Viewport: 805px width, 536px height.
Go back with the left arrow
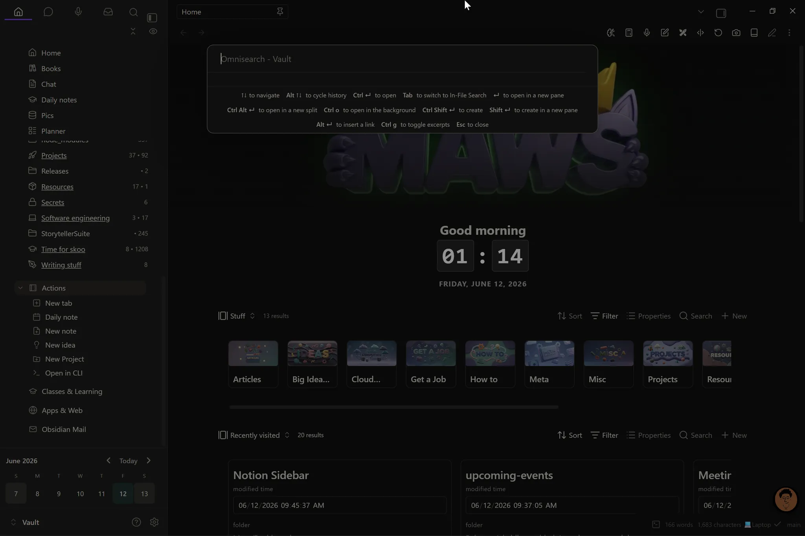tap(183, 33)
